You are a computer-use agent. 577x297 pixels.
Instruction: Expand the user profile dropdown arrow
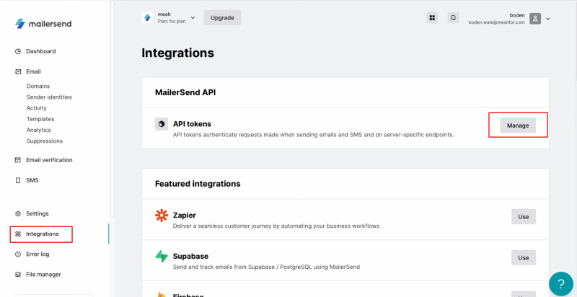pos(548,19)
